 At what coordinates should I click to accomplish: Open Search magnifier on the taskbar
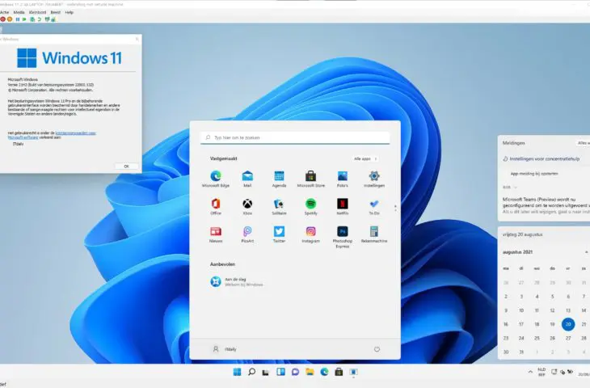point(251,372)
